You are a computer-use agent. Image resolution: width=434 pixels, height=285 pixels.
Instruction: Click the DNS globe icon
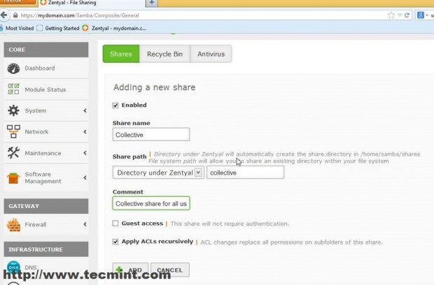coord(13,267)
